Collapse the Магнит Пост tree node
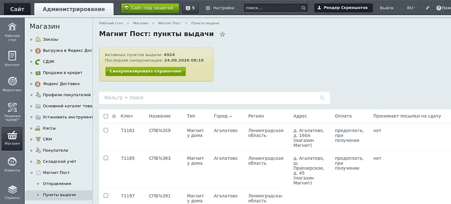Image resolution: width=451 pixels, height=204 pixels. click(32, 173)
